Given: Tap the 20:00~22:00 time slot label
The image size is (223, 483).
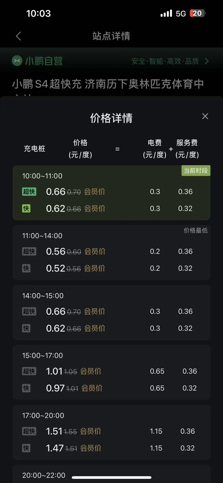Looking at the screenshot, I should point(44,475).
